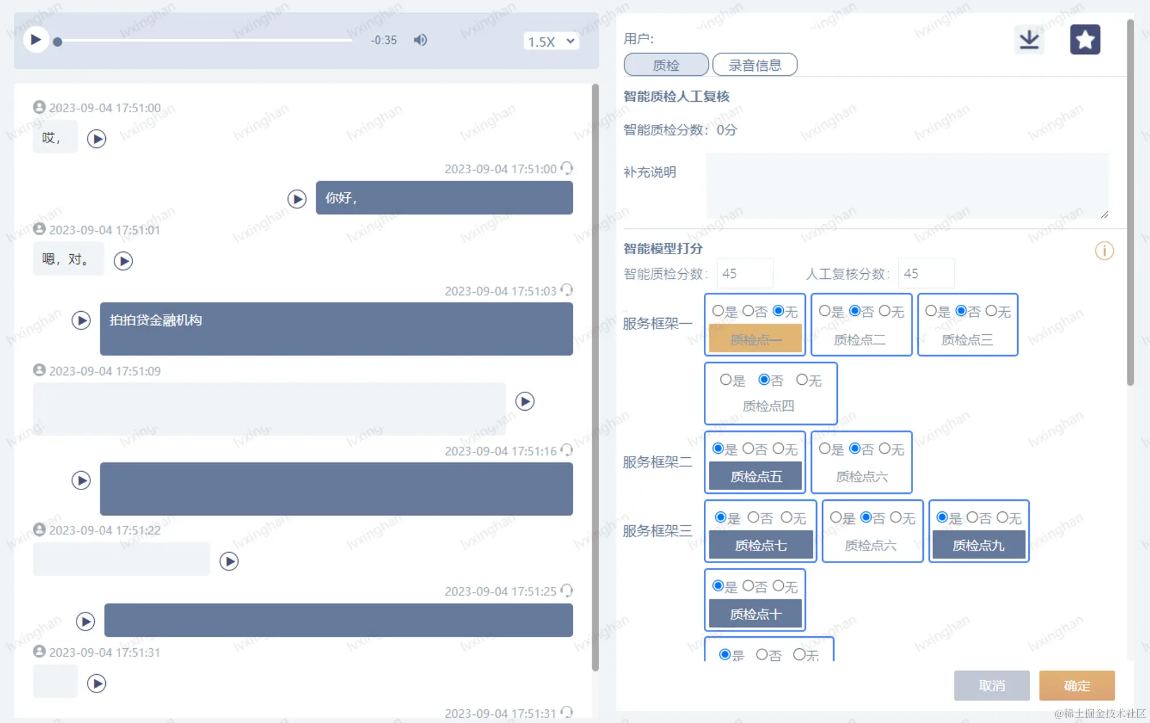Viewport: 1150px width, 723px height.
Task: Play the '拍拍贷金融机构' message audio
Action: [x=81, y=320]
